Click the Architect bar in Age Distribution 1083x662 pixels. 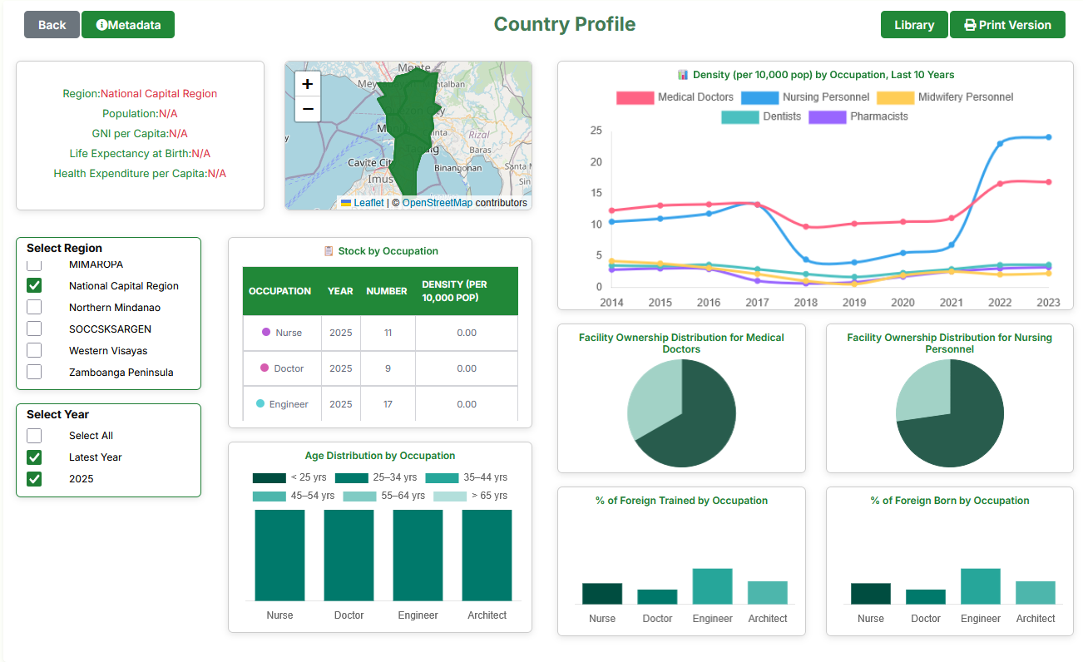[x=487, y=555]
